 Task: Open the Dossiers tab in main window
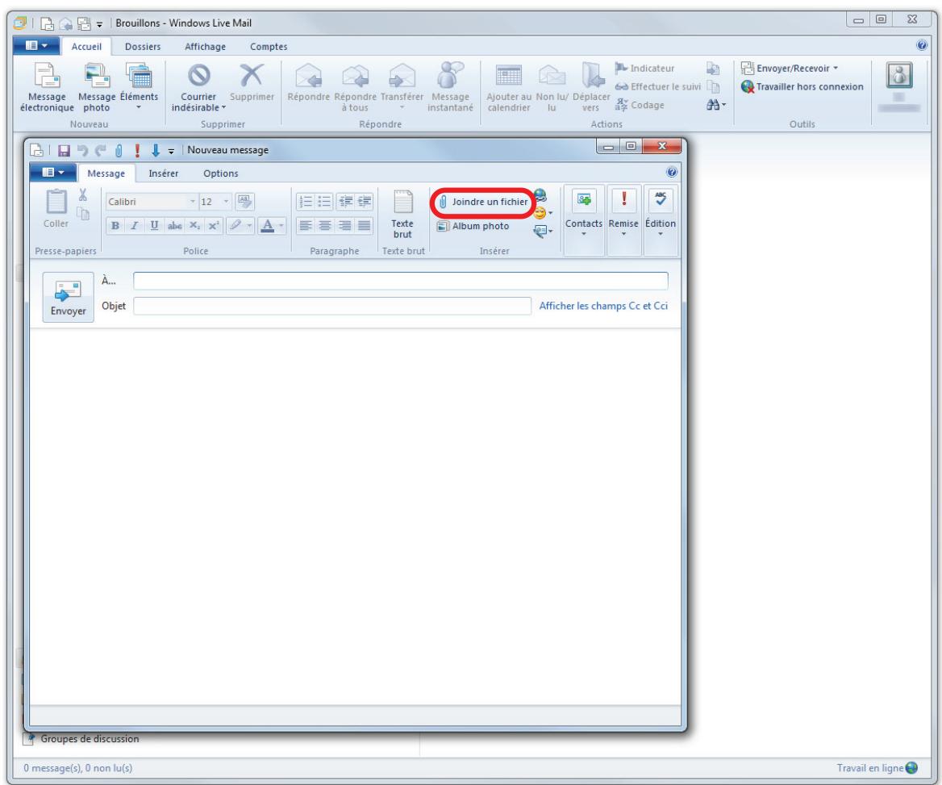tap(143, 47)
